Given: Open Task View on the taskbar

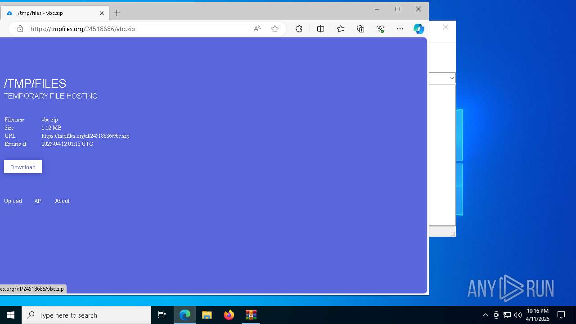Looking at the screenshot, I should 162,315.
